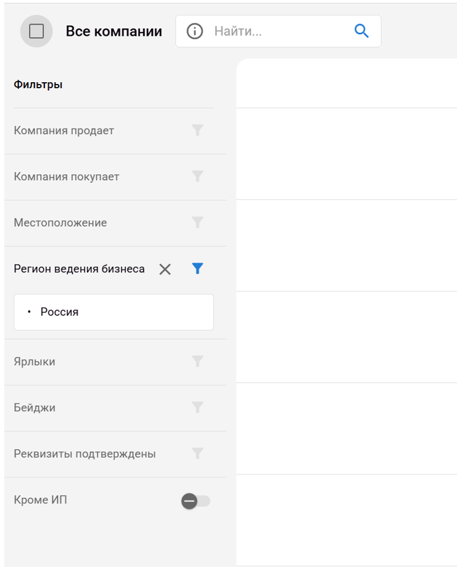Image resolution: width=457 pixels, height=567 pixels.
Task: Click the Местоположение funnel icon
Action: tap(198, 222)
